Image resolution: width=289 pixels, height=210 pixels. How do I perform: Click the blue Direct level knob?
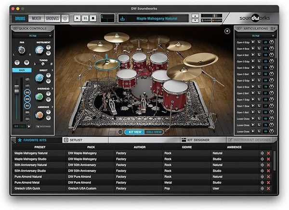point(39,78)
